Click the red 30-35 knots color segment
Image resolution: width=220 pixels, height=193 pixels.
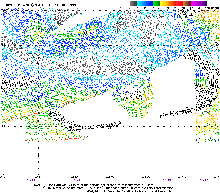[180, 4]
